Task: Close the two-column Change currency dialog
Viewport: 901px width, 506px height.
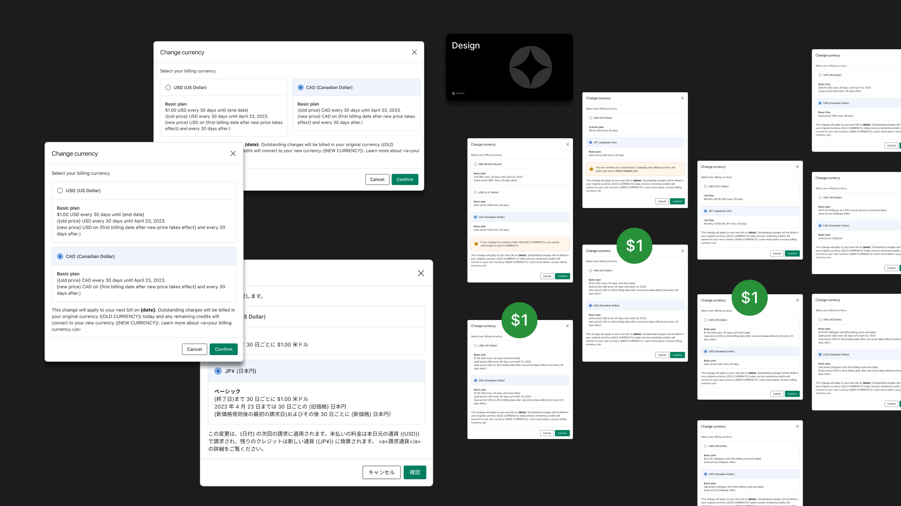Action: pos(414,52)
